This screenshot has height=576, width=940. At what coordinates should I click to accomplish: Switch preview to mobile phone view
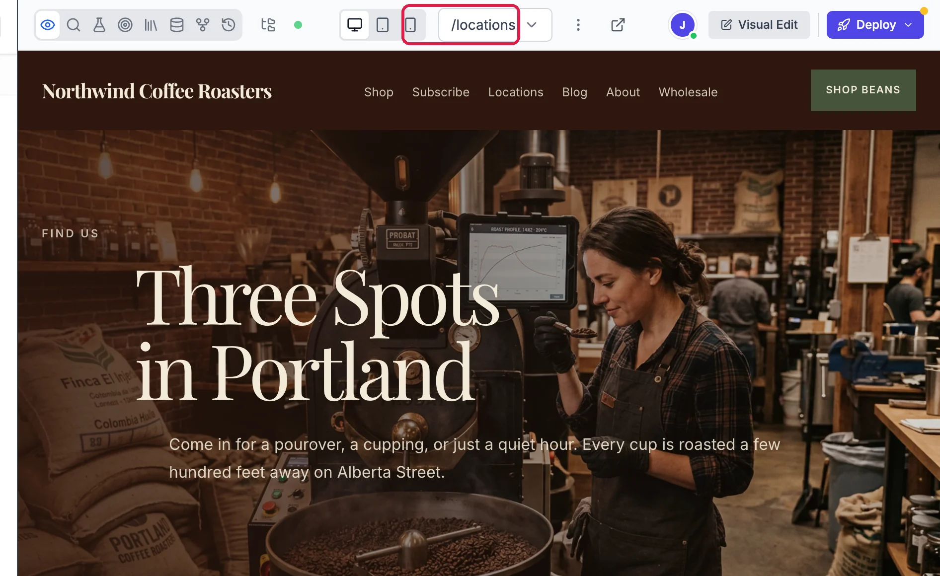tap(410, 25)
